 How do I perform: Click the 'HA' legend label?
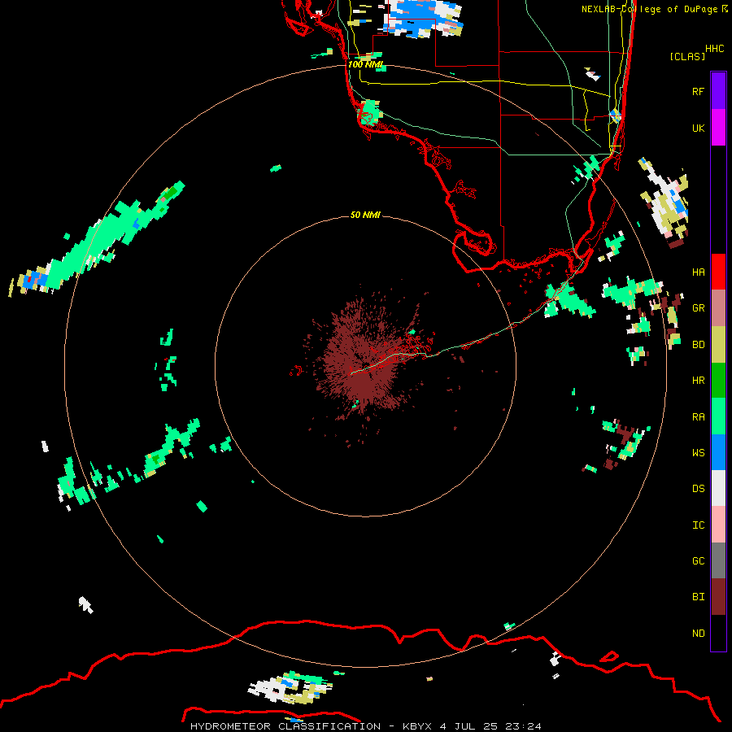(698, 272)
